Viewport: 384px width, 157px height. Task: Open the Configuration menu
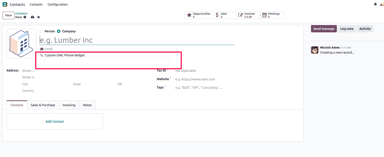(58, 4)
